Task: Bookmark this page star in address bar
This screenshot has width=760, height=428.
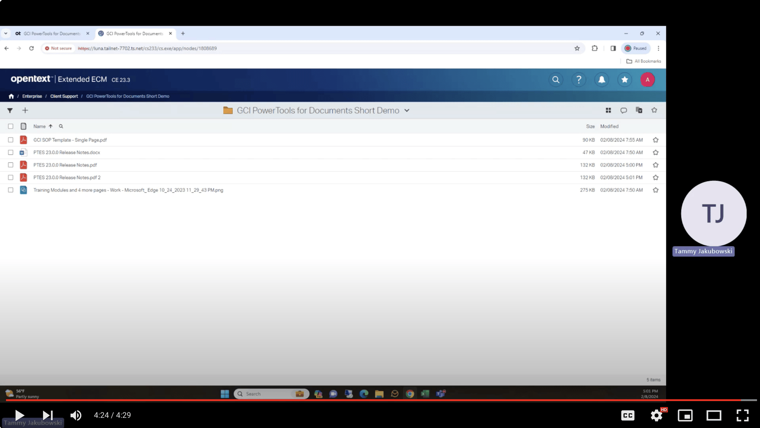Action: click(577, 48)
